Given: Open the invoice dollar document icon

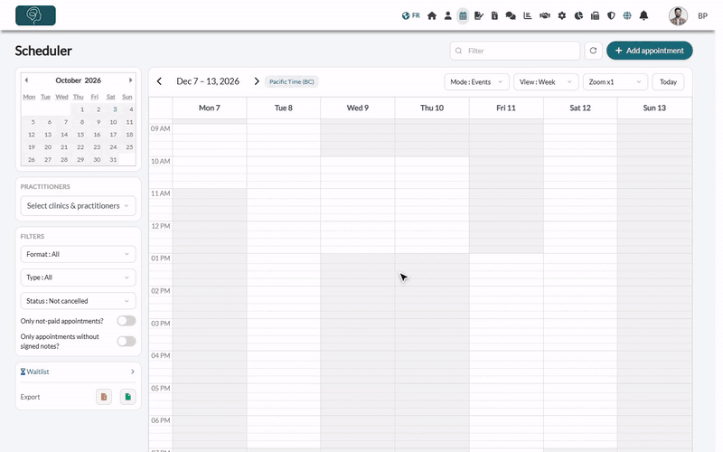Looking at the screenshot, I should pyautogui.click(x=494, y=15).
